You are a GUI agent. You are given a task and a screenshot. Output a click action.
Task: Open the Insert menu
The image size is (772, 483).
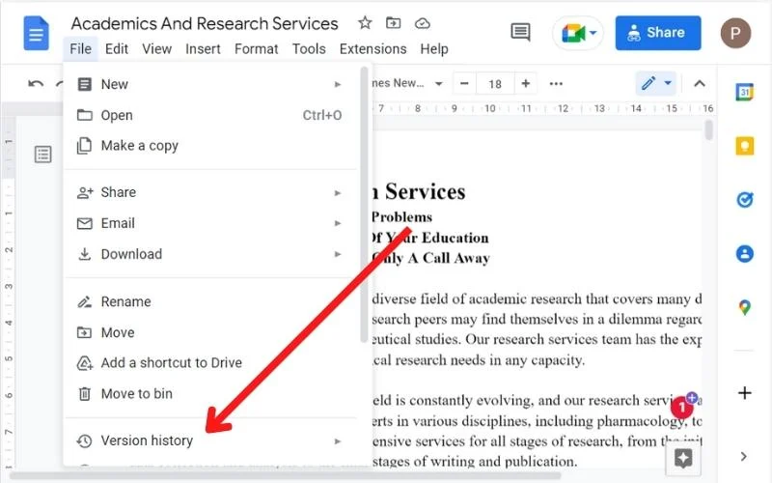203,48
